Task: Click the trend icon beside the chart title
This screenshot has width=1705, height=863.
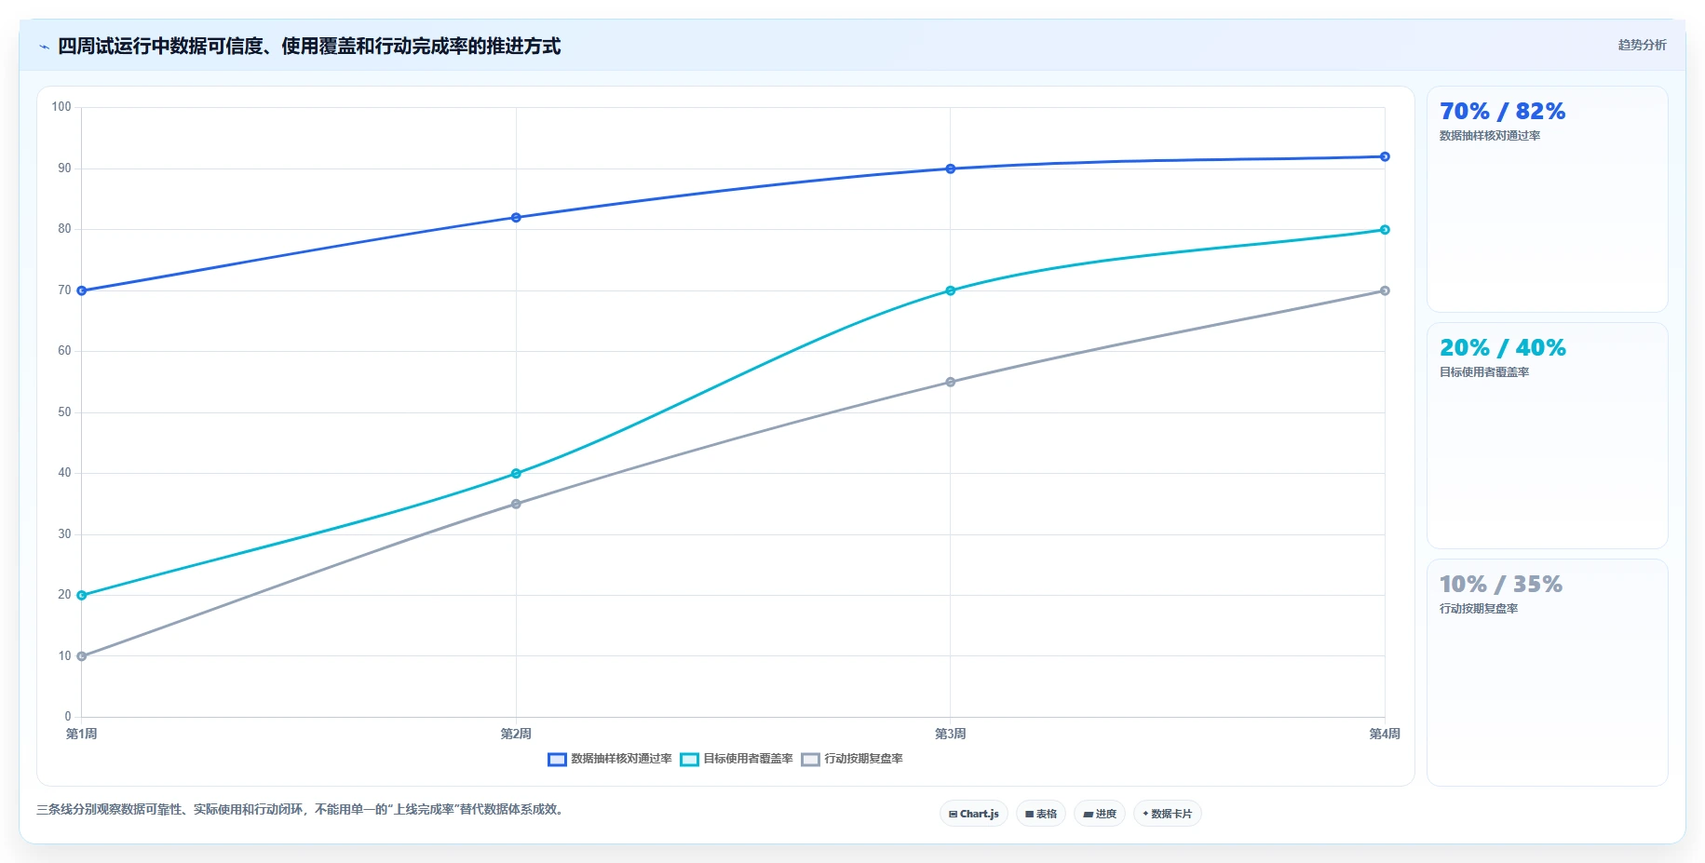Action: click(x=44, y=47)
